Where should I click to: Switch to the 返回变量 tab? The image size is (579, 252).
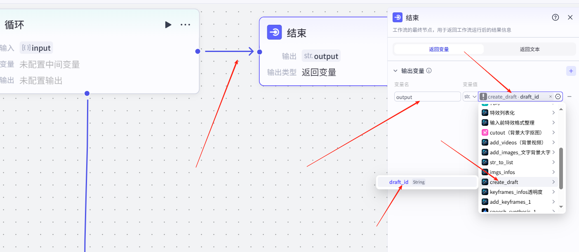point(439,49)
